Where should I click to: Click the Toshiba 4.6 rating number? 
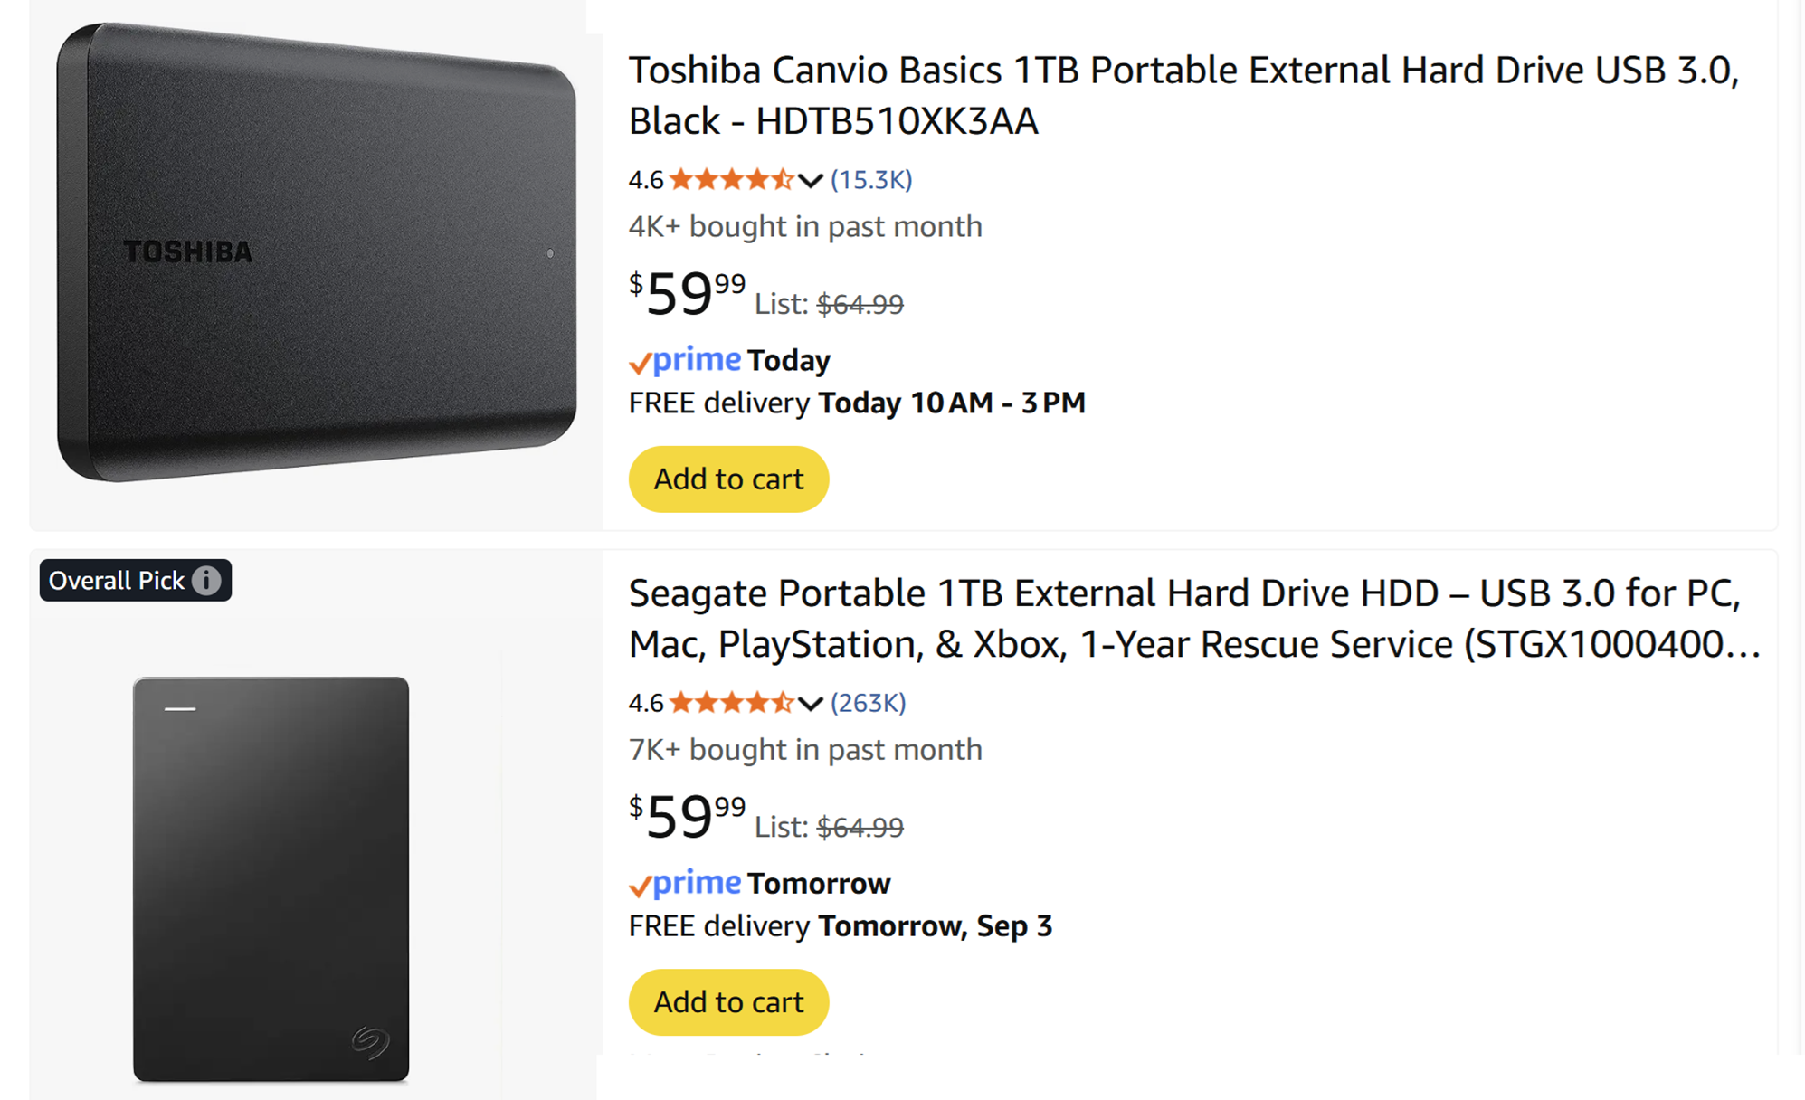click(x=646, y=180)
